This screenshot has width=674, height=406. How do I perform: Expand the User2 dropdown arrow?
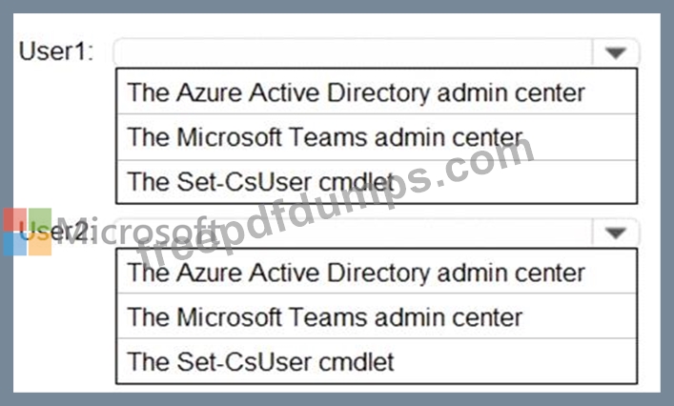[615, 233]
